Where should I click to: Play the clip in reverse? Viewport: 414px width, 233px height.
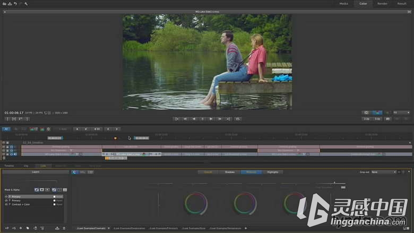(x=194, y=119)
